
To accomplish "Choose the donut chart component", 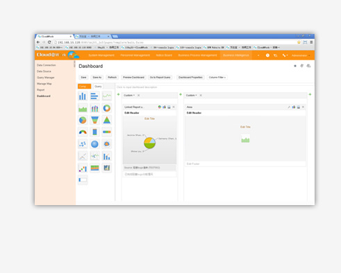I will click(107, 108).
